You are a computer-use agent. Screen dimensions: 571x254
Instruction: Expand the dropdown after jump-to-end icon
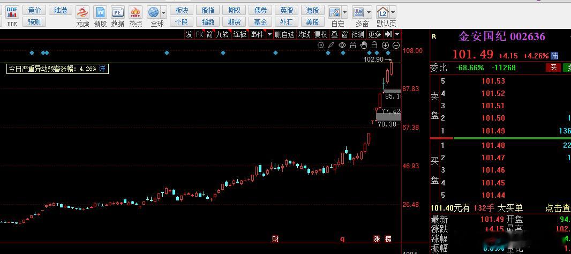(397, 35)
